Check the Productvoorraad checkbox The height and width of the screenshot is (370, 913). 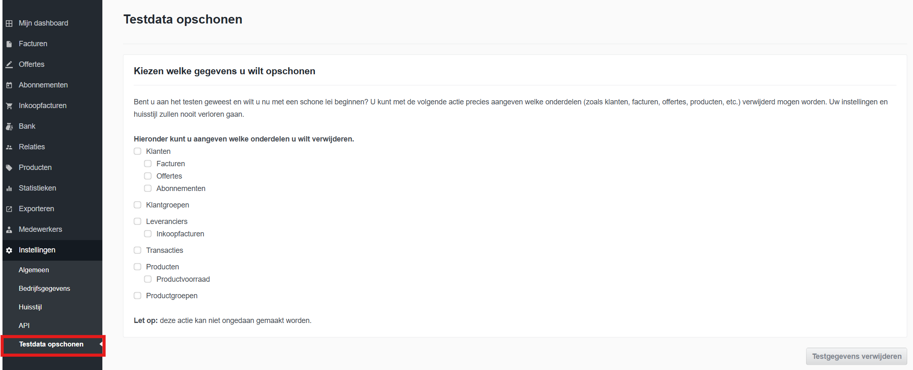[x=148, y=279]
